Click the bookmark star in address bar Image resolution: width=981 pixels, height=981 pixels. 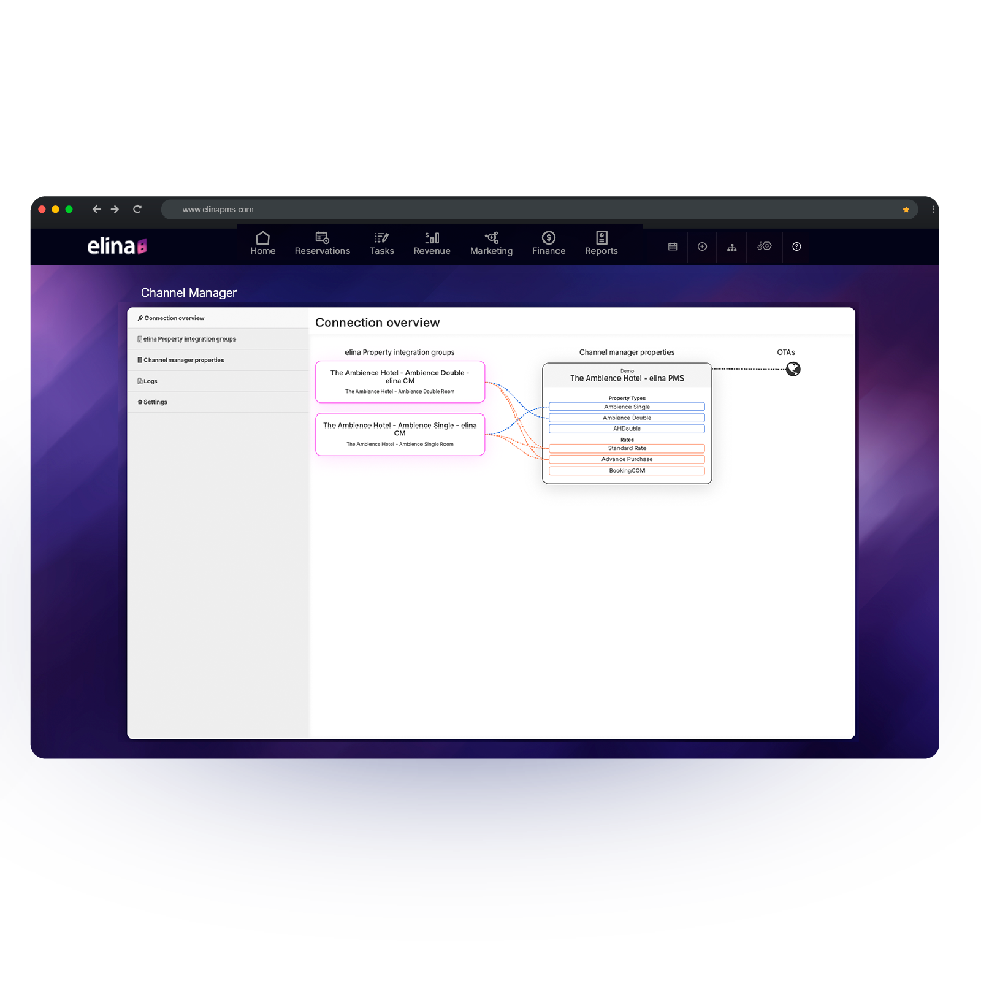pos(906,210)
